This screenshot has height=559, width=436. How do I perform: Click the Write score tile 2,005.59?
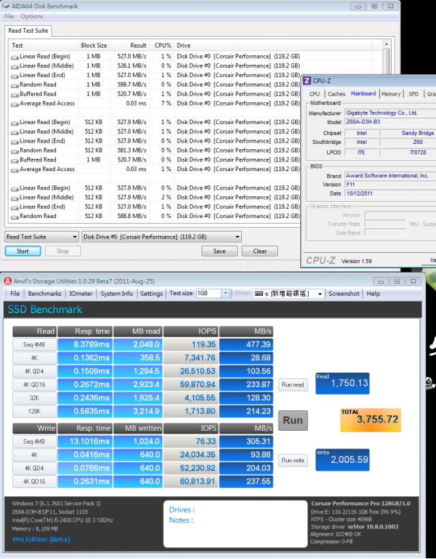pyautogui.click(x=342, y=460)
